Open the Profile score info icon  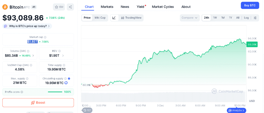[22, 92]
